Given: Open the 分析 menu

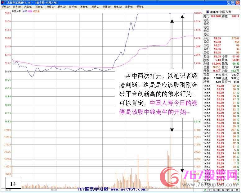Looking at the screenshot, I should (x=73, y=7).
